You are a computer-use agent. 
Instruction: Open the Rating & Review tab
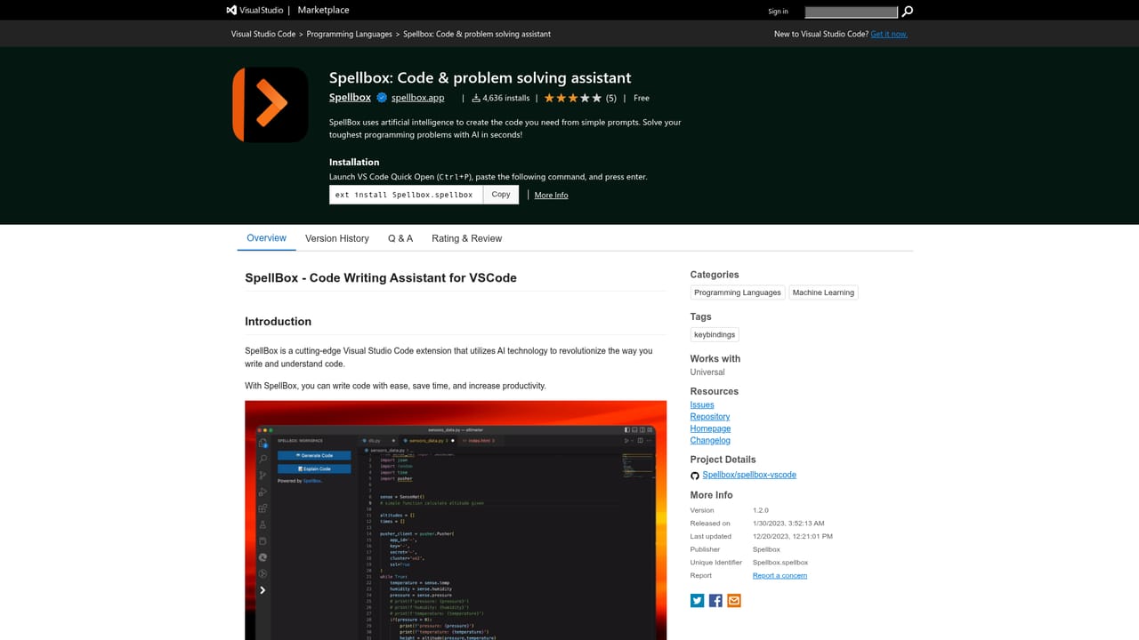click(x=467, y=238)
